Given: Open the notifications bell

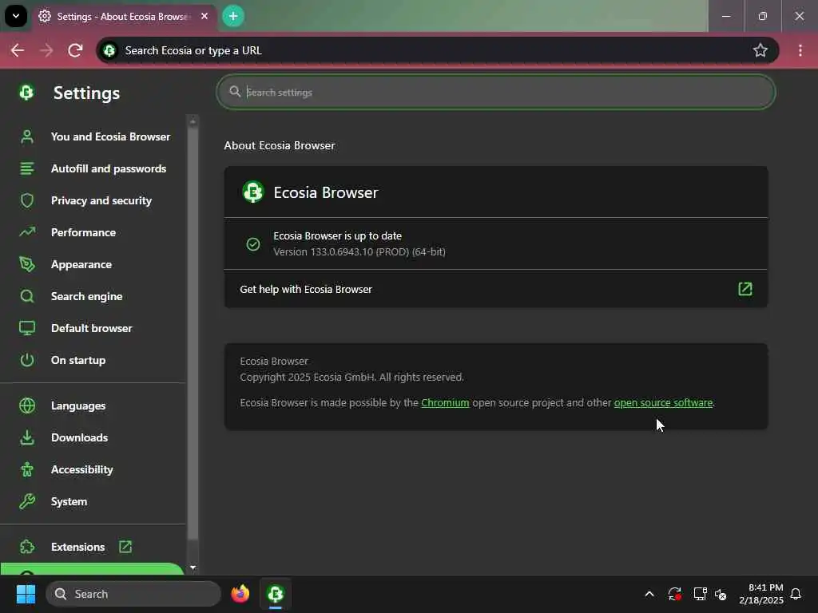Looking at the screenshot, I should (796, 594).
